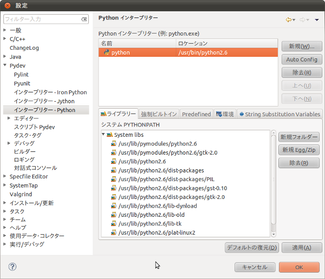Collapse the Pydev tree node
This screenshot has height=279, width=325.
click(x=5, y=65)
